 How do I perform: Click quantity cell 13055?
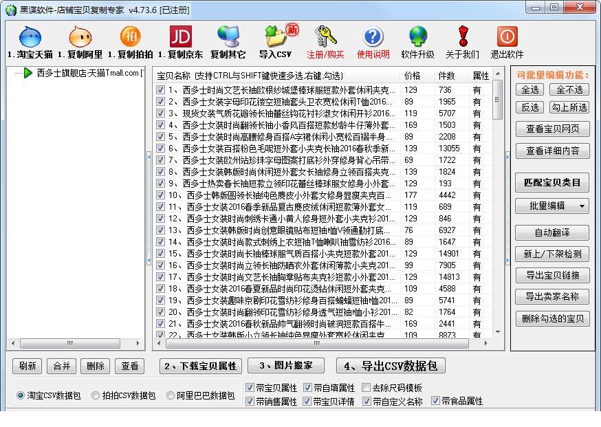coord(449,149)
